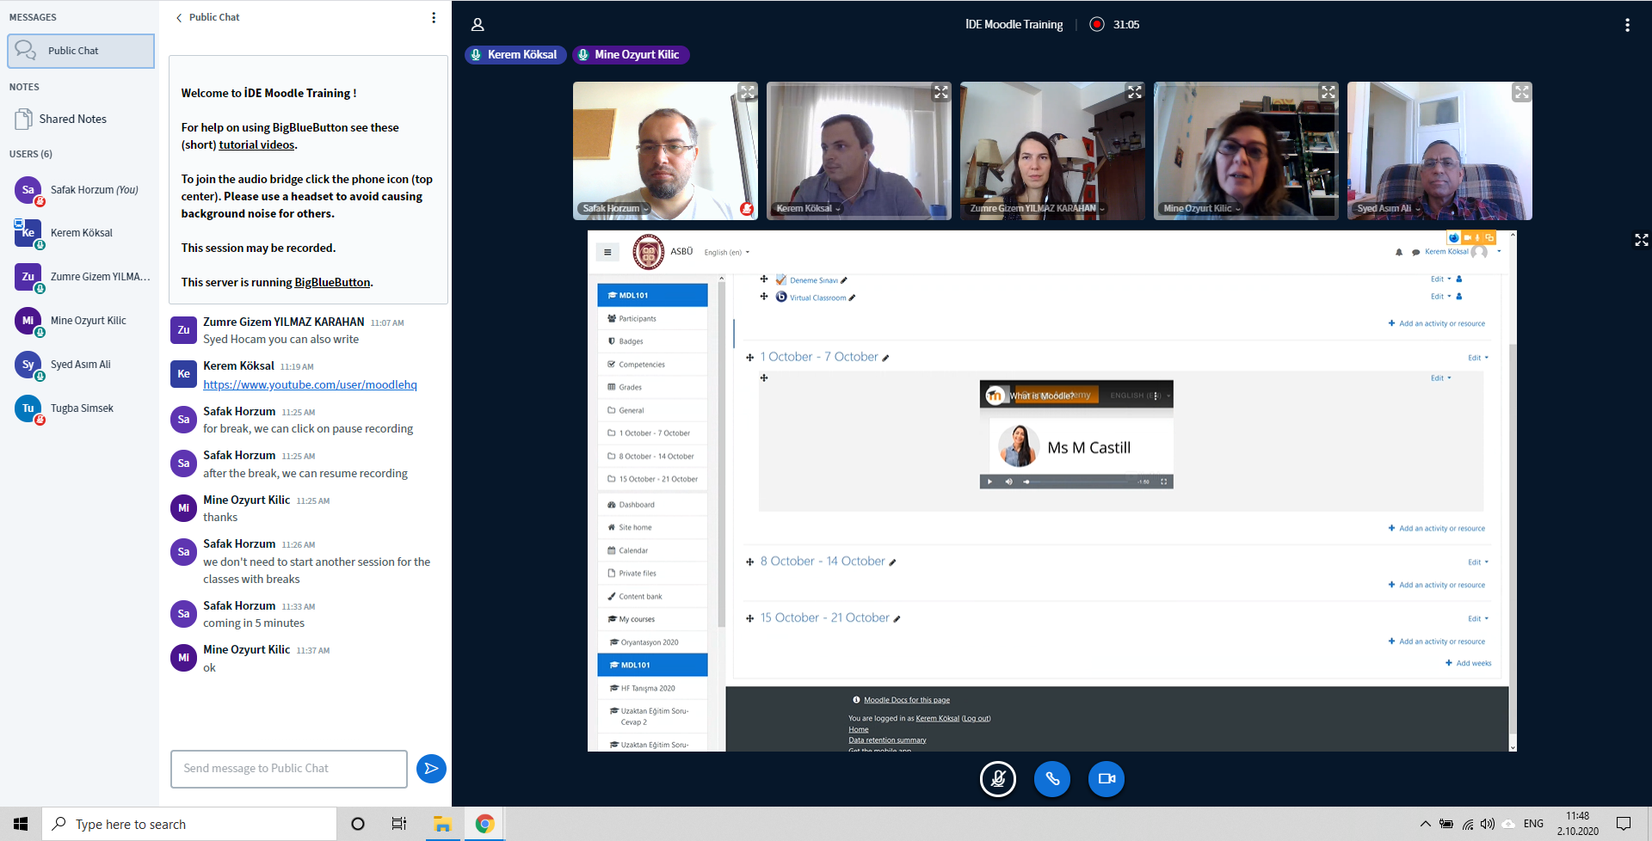The image size is (1652, 841).
Task: Toggle the webcam share button
Action: [1106, 779]
